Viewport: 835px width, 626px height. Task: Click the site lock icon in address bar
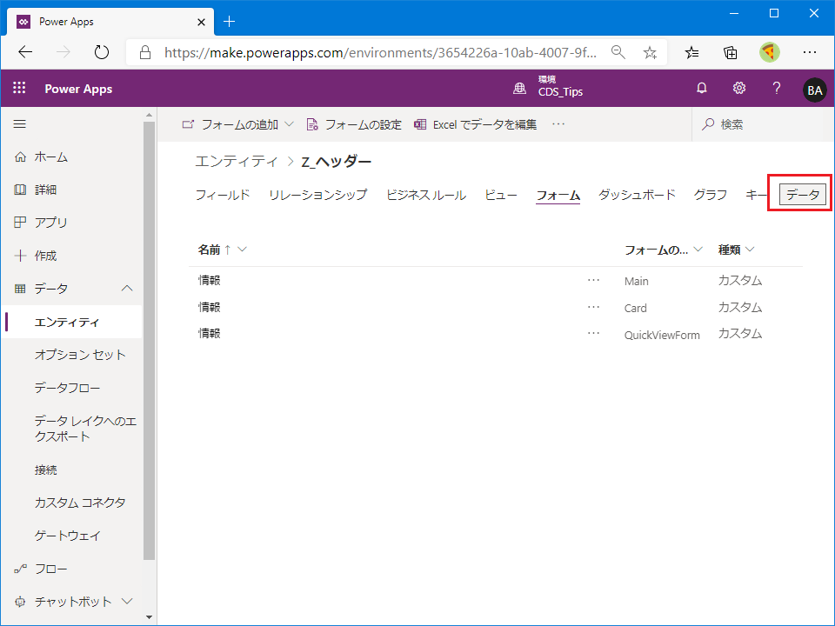click(145, 52)
